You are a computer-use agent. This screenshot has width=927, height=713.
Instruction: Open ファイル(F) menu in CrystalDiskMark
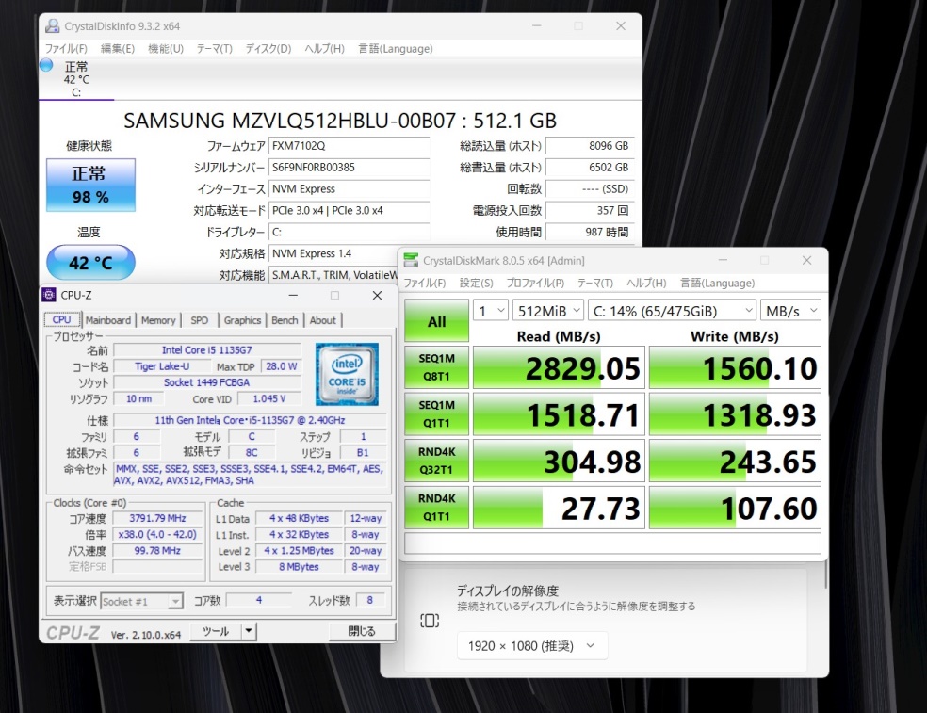425,284
